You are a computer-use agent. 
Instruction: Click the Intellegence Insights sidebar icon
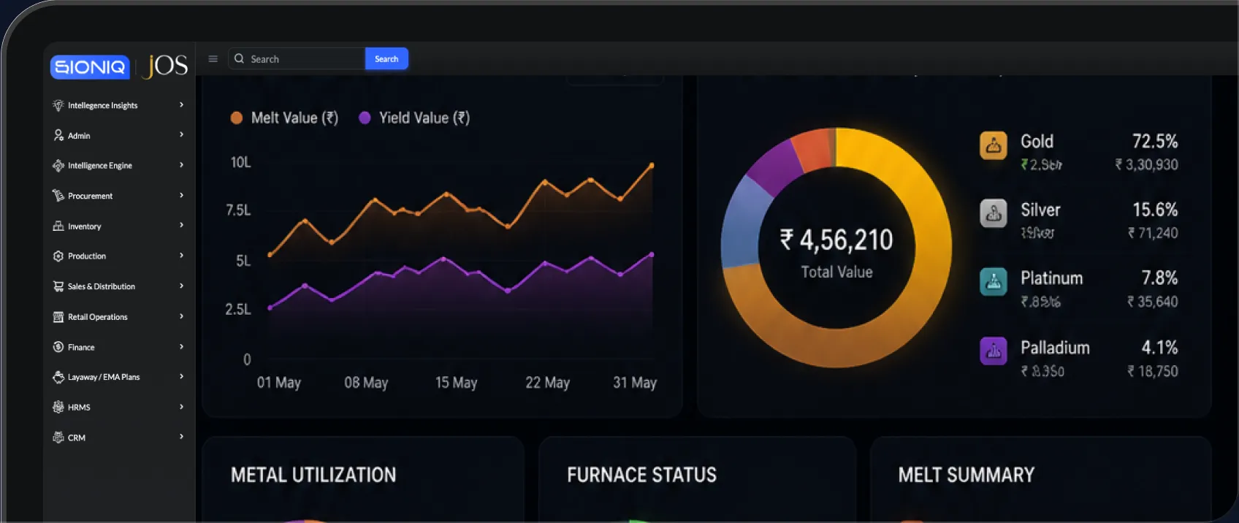58,105
